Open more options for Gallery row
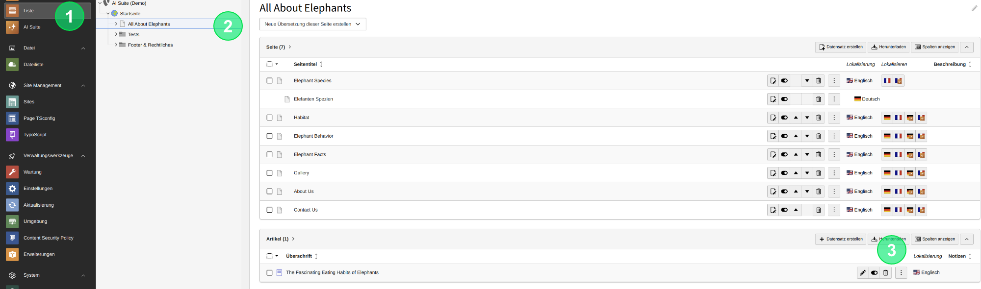 coord(834,173)
